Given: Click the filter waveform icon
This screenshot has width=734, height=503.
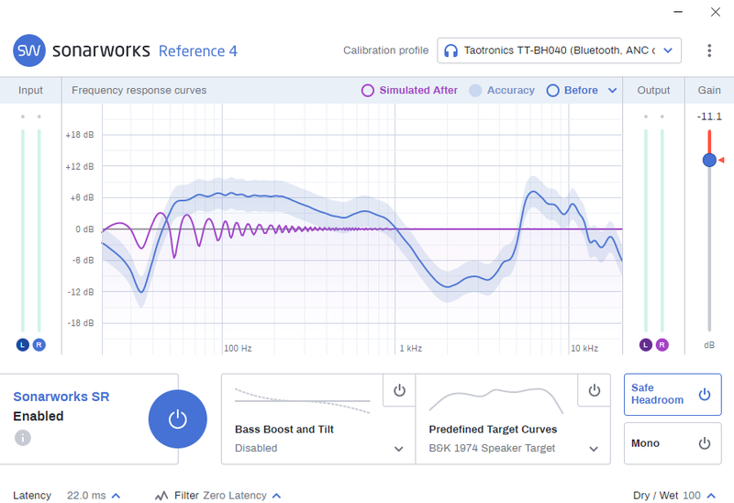Looking at the screenshot, I should [161, 495].
